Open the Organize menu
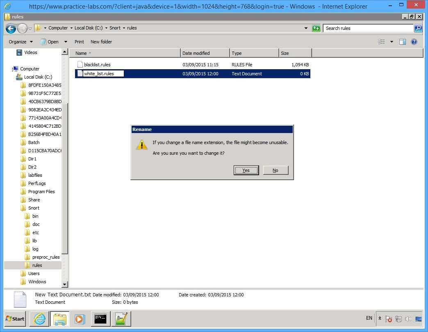428x332 pixels. 19,41
